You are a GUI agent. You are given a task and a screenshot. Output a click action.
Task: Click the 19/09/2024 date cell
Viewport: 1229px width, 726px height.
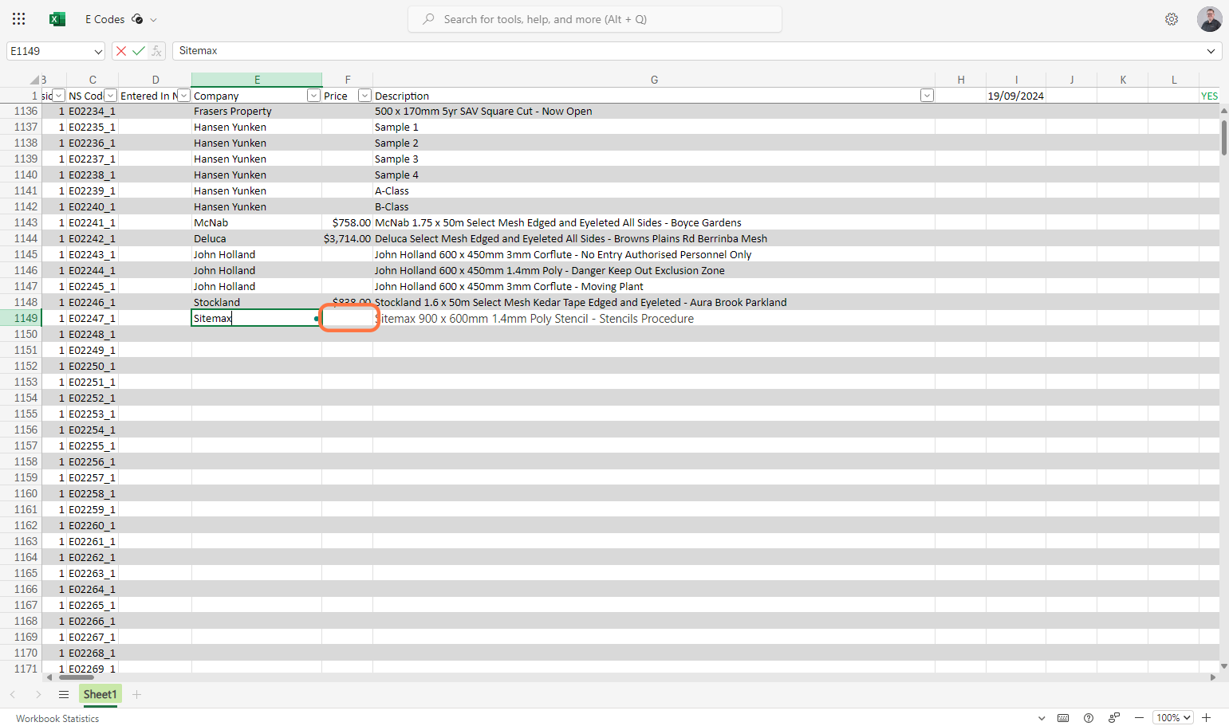click(1016, 96)
